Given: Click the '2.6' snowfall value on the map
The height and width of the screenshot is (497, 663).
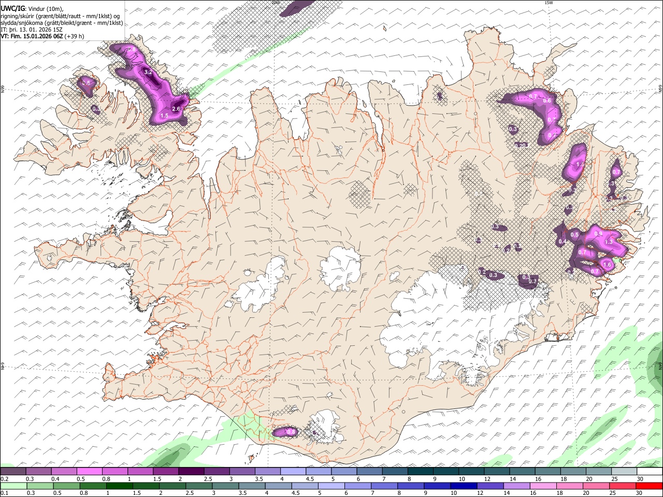Looking at the screenshot, I should point(176,109).
